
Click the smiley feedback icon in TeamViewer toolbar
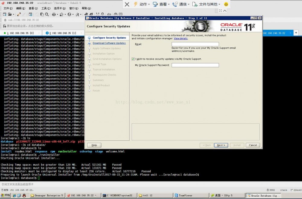coord(225,4)
